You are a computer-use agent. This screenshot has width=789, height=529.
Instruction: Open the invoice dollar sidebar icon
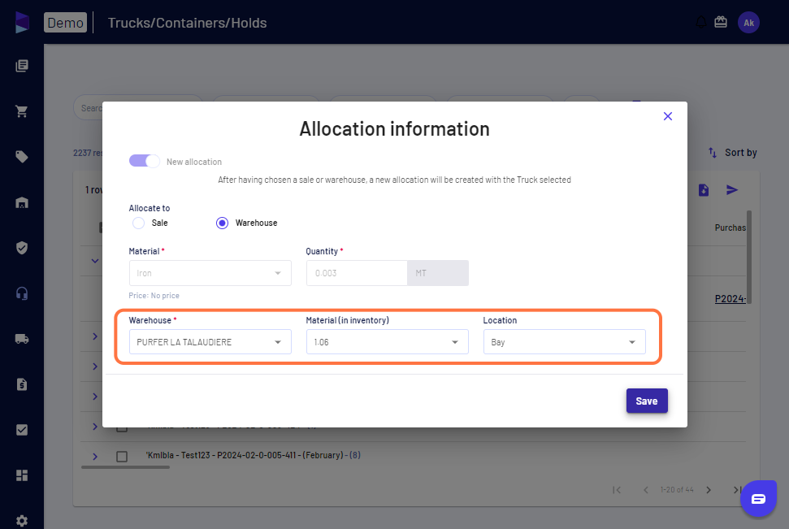click(x=22, y=384)
